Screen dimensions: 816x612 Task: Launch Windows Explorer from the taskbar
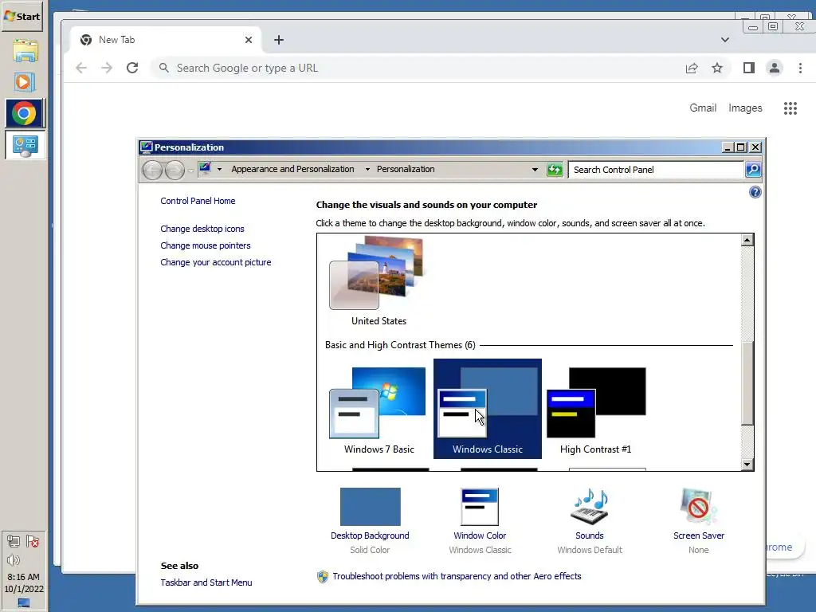(25, 51)
